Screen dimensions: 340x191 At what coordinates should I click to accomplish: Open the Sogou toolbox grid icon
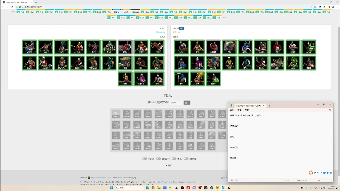[331, 173]
